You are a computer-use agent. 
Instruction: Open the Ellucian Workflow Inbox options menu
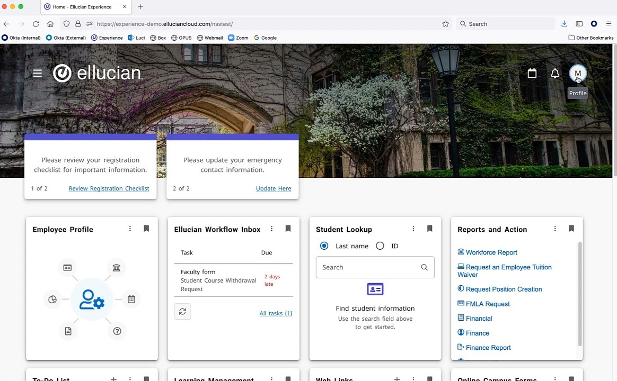271,229
